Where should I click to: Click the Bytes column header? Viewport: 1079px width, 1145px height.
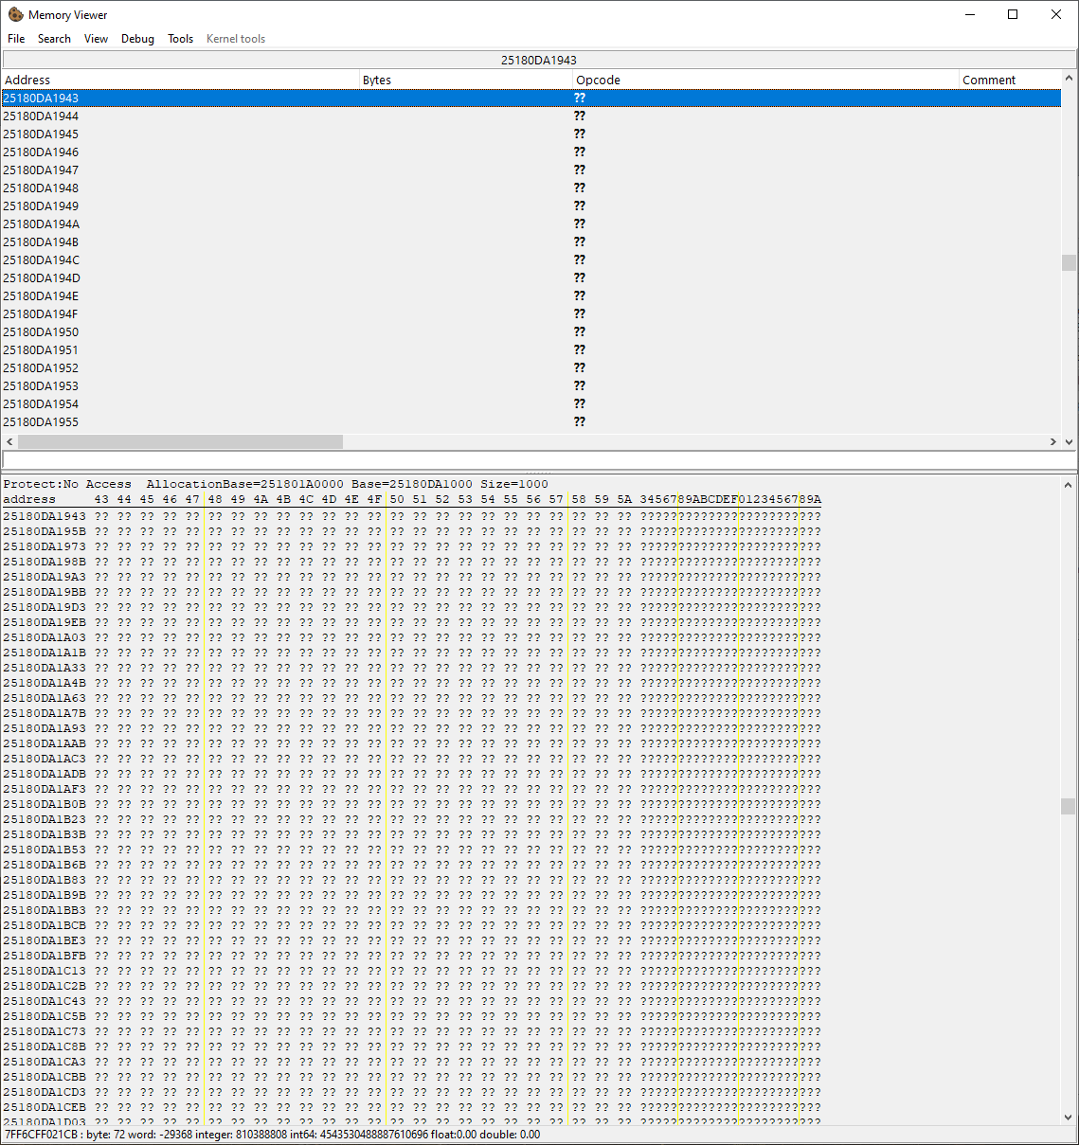point(376,80)
